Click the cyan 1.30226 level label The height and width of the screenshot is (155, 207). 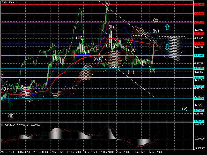point(199,78)
